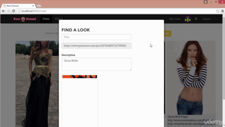Open the Chrome menu hamburger icon
225x127 pixels.
[x=223, y=11]
